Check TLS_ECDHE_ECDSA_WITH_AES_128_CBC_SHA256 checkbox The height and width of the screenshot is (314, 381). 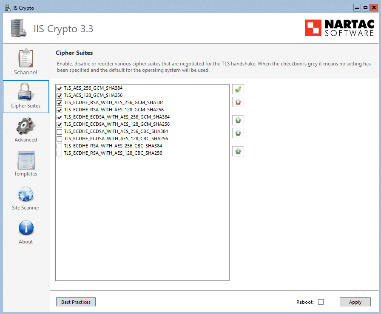click(59, 139)
